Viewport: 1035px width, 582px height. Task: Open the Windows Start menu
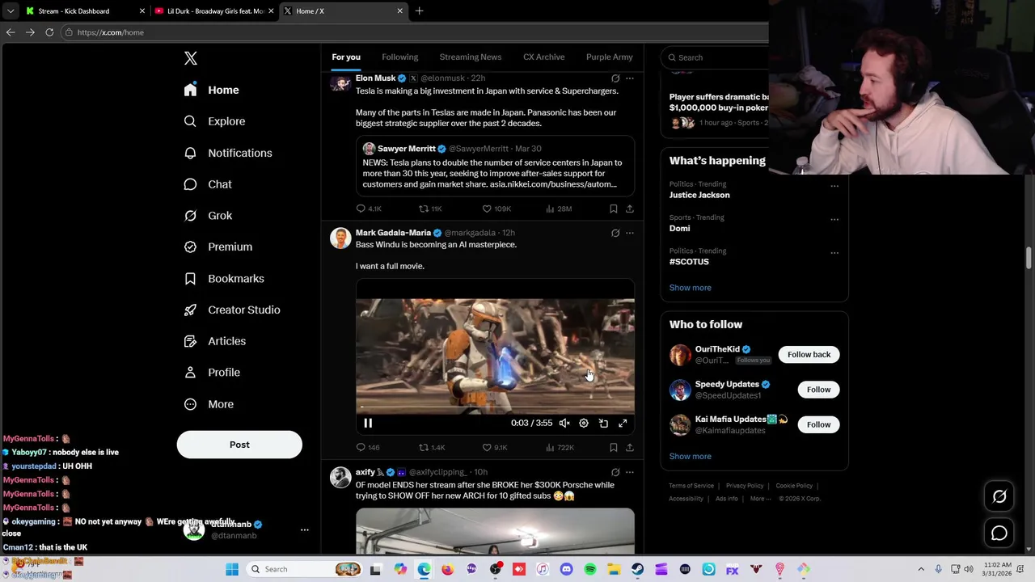click(232, 570)
